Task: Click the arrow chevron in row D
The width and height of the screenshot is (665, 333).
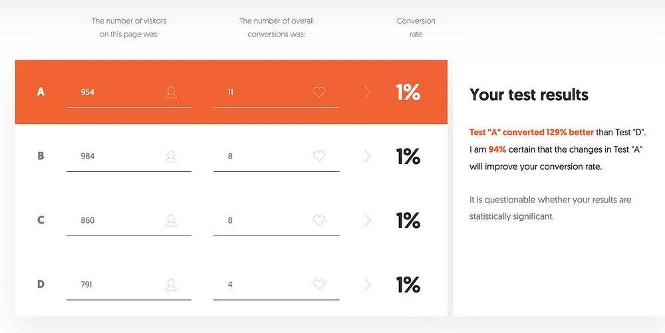Action: coord(368,285)
